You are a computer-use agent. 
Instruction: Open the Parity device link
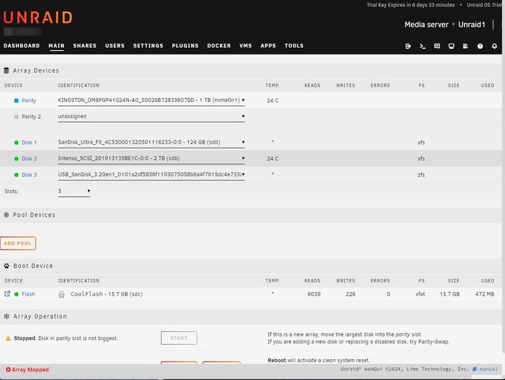28,101
